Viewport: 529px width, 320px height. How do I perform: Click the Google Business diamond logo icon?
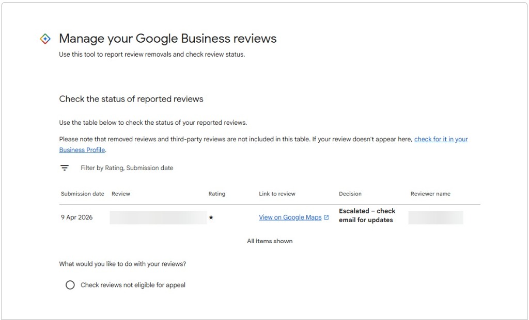[x=45, y=39]
